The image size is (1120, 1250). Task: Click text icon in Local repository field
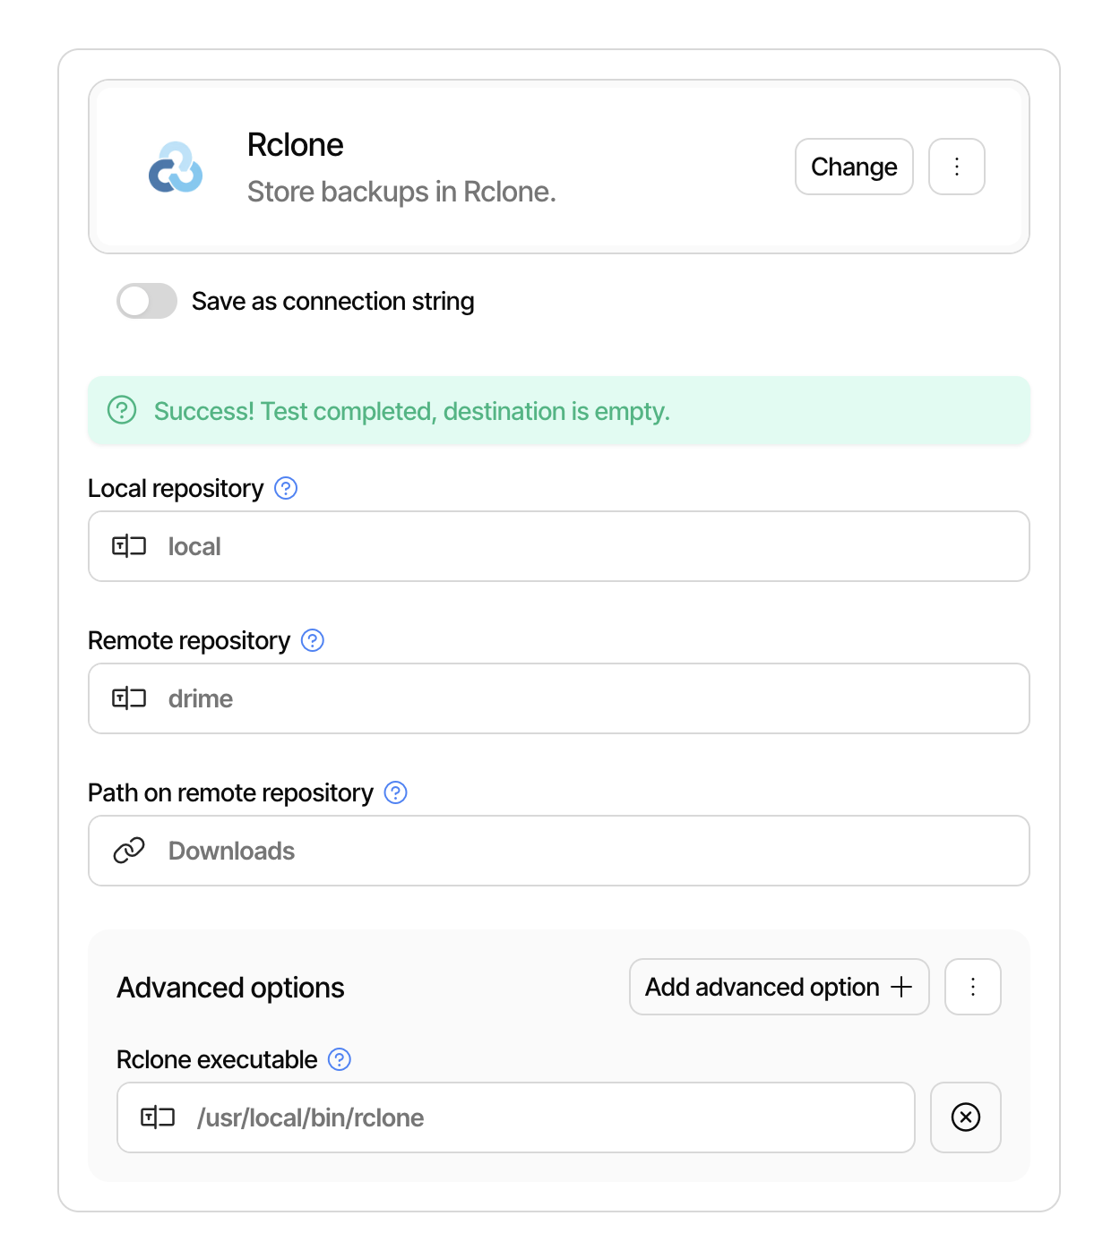click(x=129, y=546)
